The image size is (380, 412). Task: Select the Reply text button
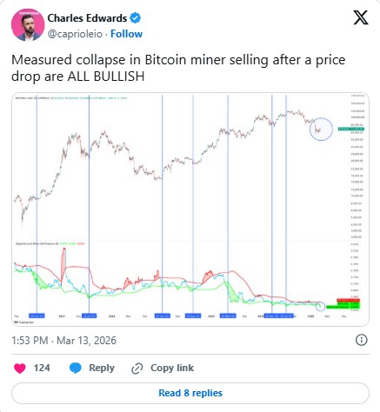(102, 368)
